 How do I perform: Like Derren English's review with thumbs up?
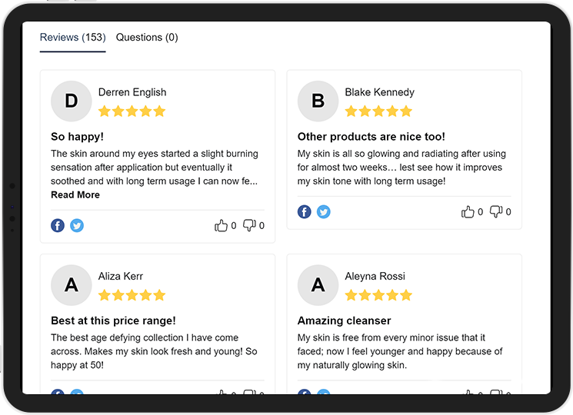point(221,226)
